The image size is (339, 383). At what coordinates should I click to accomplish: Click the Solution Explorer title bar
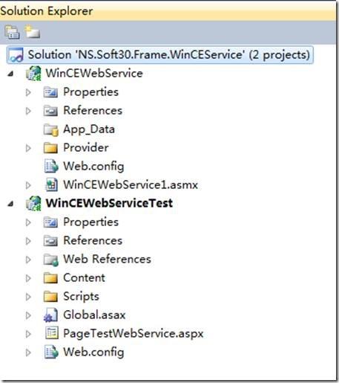[x=168, y=11]
